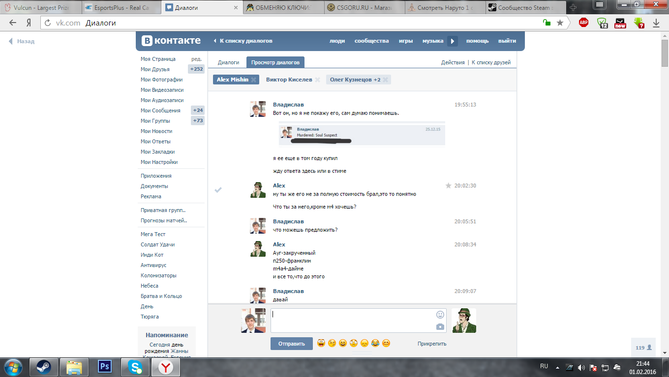Image resolution: width=669 pixels, height=377 pixels.
Task: Click the green open-padlock icon in address bar
Action: click(547, 23)
